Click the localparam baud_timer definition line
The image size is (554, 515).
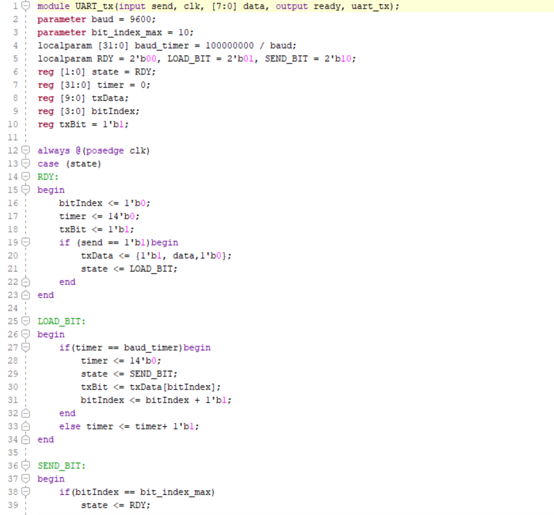point(167,45)
